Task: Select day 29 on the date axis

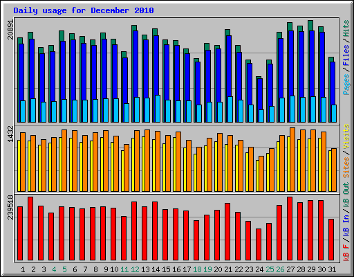Action: pyautogui.click(x=311, y=269)
